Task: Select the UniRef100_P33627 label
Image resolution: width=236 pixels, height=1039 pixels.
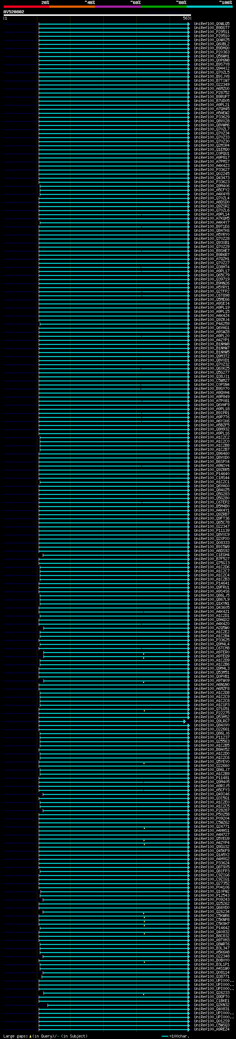Action: pos(212,170)
